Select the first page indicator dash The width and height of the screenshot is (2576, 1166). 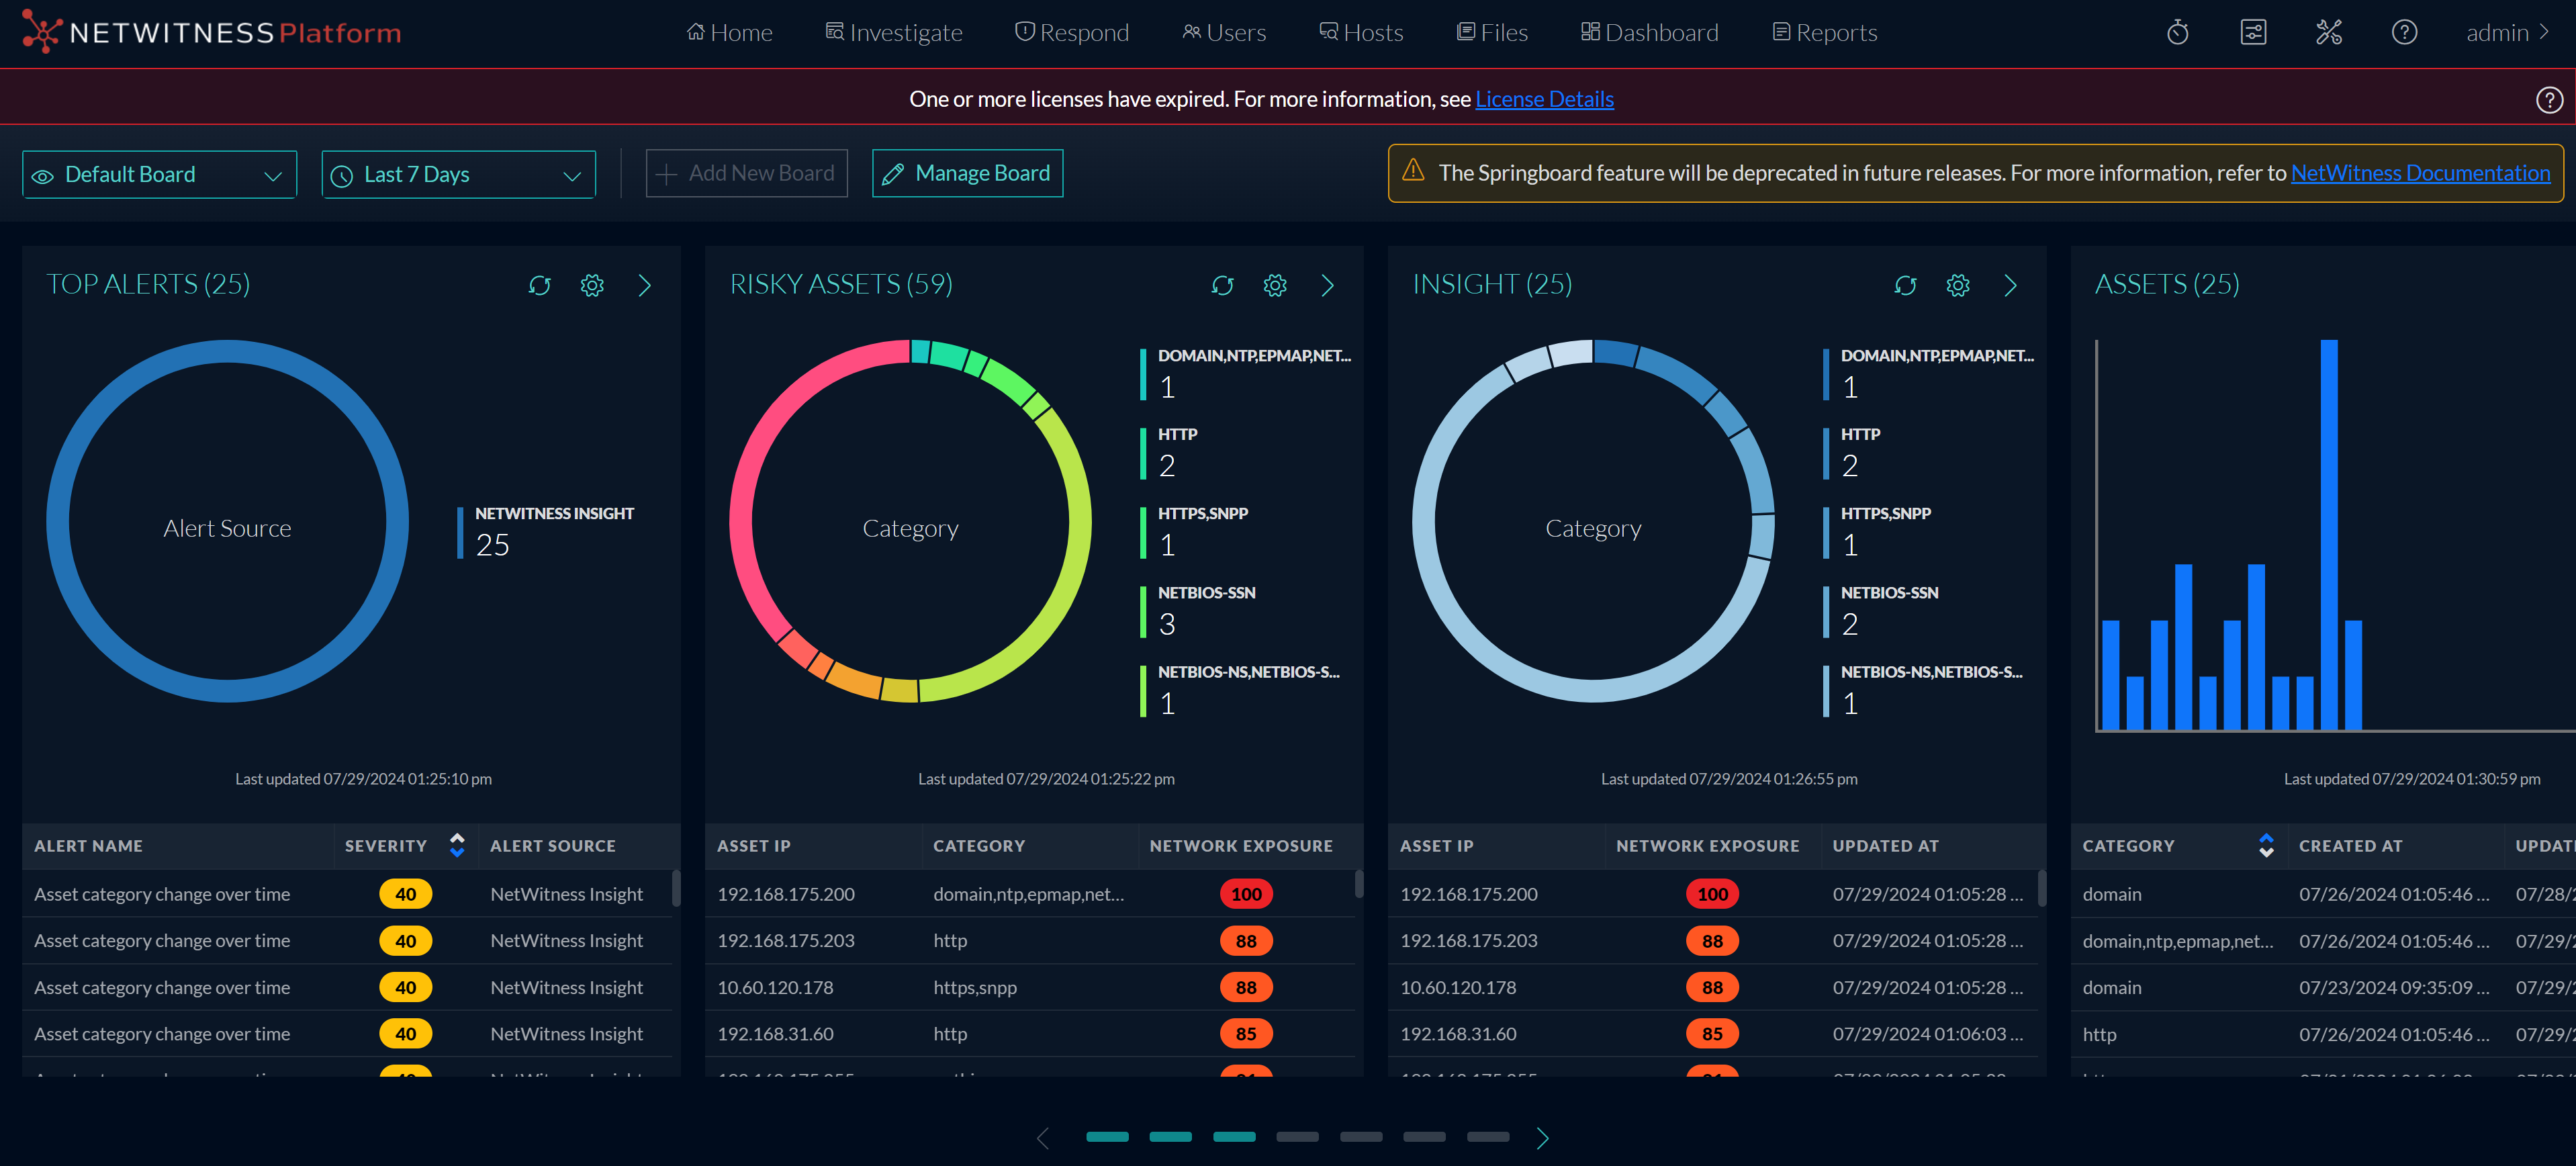tap(1107, 1136)
